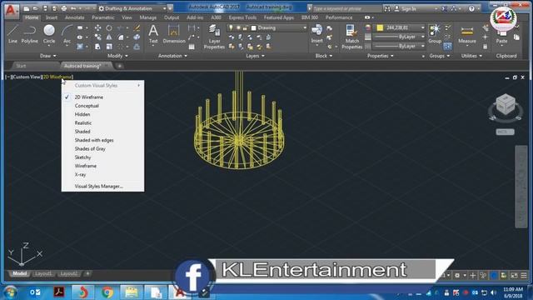Click the yellow object color swatch

click(380, 27)
